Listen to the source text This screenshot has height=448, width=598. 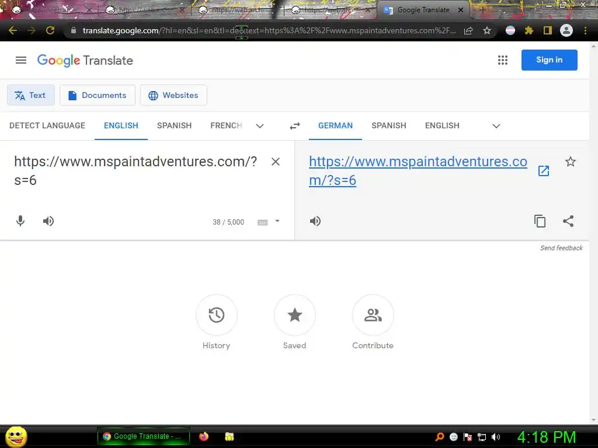pyautogui.click(x=48, y=221)
